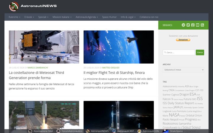213x133 pixels.
Task: Open the Starship in orbit article thumbnail
Action: click(x=119, y=47)
